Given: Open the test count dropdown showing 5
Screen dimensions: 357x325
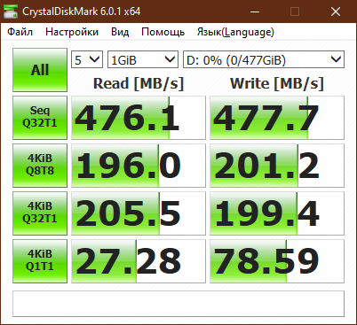Looking at the screenshot, I should click(87, 59).
